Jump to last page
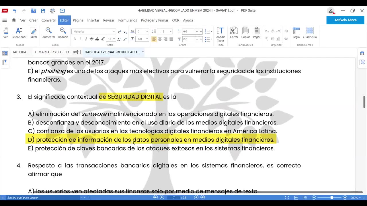Image resolution: width=367 pixels, height=206 pixels. (x=202, y=197)
